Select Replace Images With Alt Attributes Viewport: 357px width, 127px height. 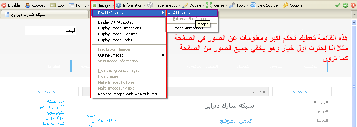tap(129, 94)
